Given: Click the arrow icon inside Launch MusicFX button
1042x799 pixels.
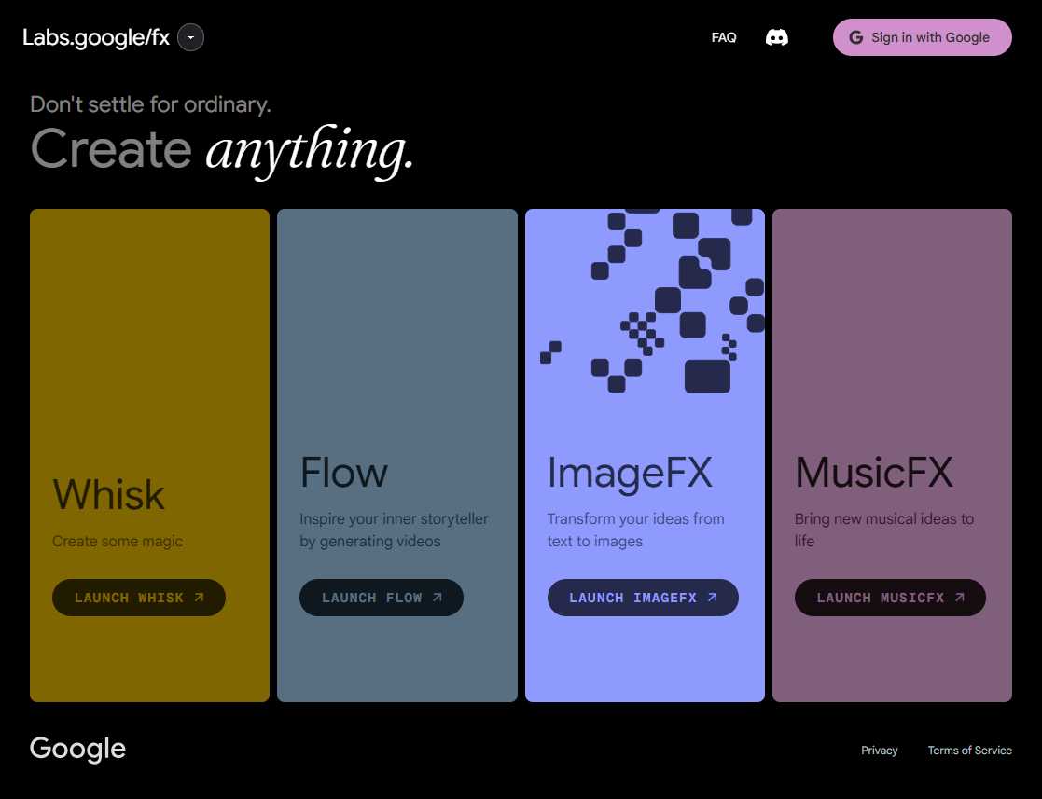Looking at the screenshot, I should [x=961, y=598].
